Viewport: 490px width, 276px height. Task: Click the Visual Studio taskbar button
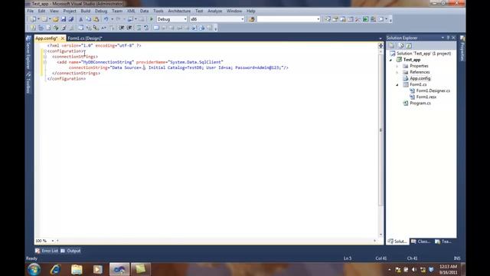click(119, 269)
